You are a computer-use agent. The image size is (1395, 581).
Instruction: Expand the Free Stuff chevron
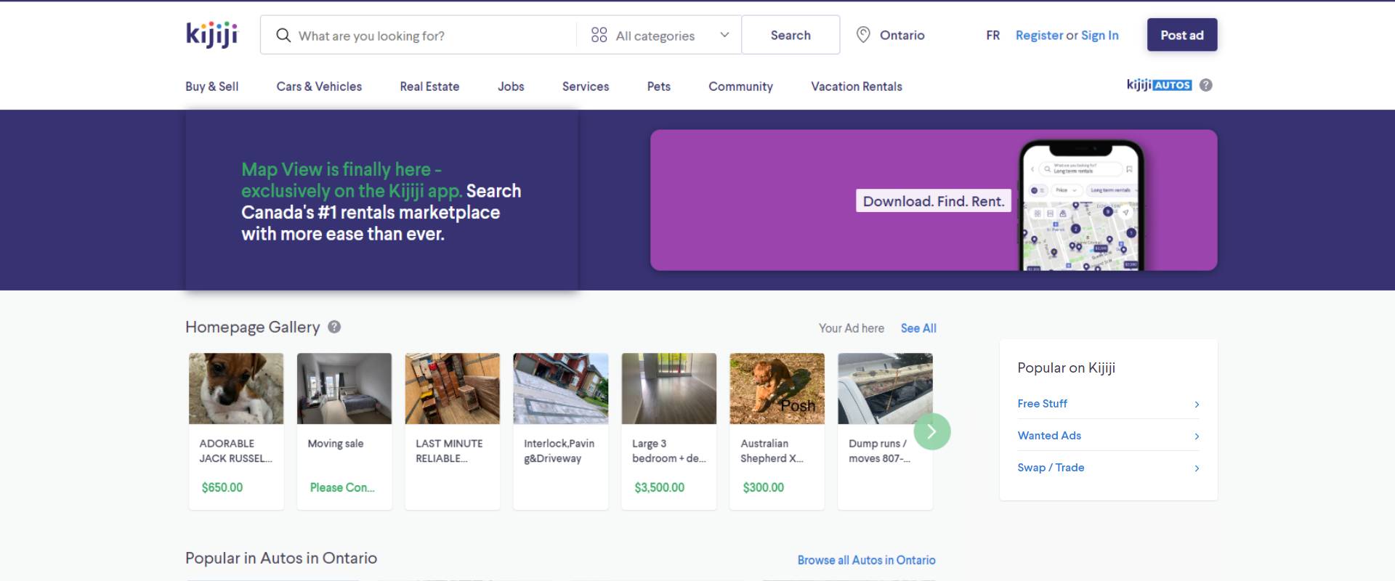point(1197,405)
